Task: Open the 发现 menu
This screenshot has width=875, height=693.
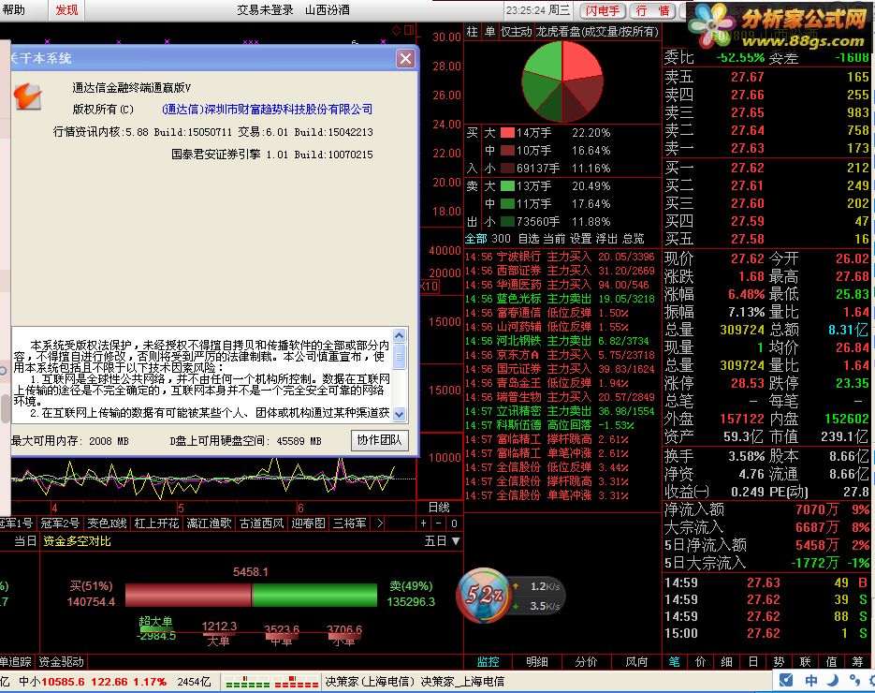Action: coord(66,10)
